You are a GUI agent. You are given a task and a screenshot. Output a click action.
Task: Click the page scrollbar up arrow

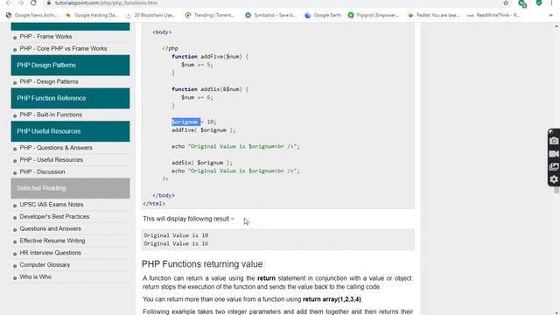click(x=556, y=26)
